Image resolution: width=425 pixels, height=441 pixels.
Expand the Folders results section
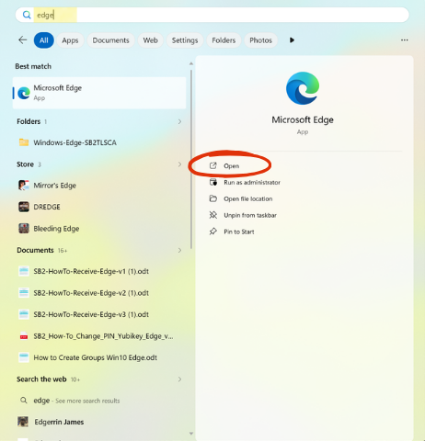[179, 121]
